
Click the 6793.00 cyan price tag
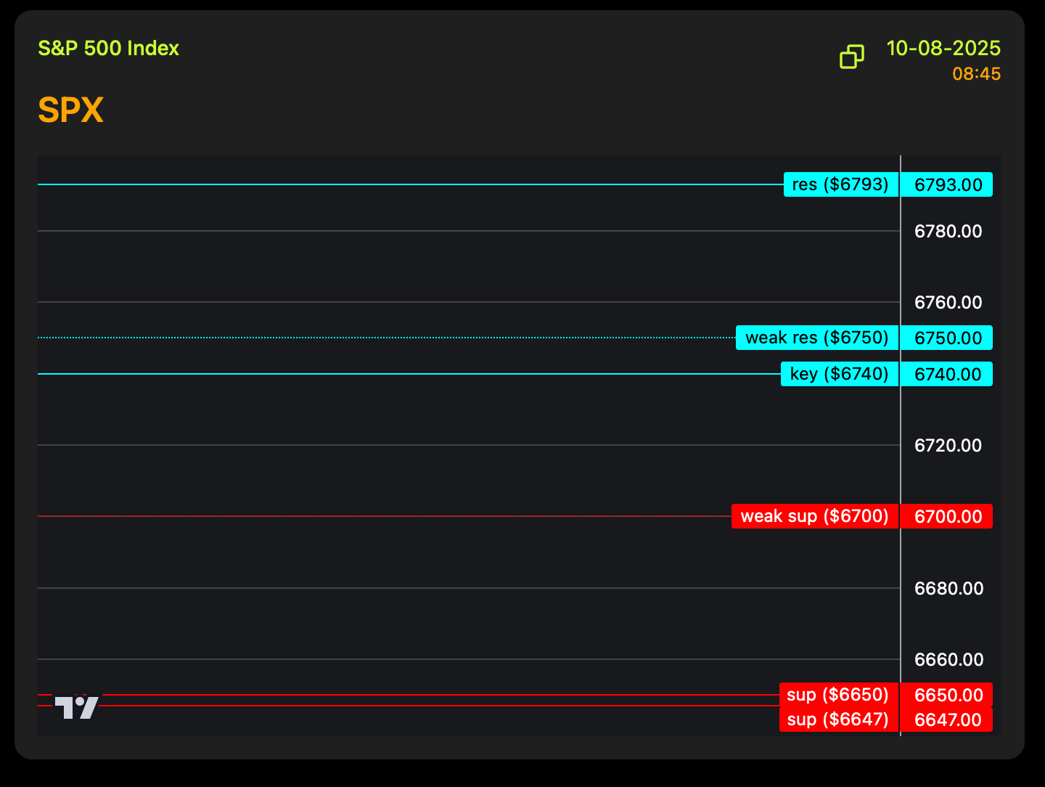(947, 185)
